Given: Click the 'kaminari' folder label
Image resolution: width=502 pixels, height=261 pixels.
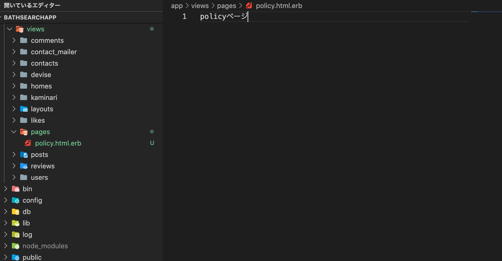Looking at the screenshot, I should click(44, 98).
